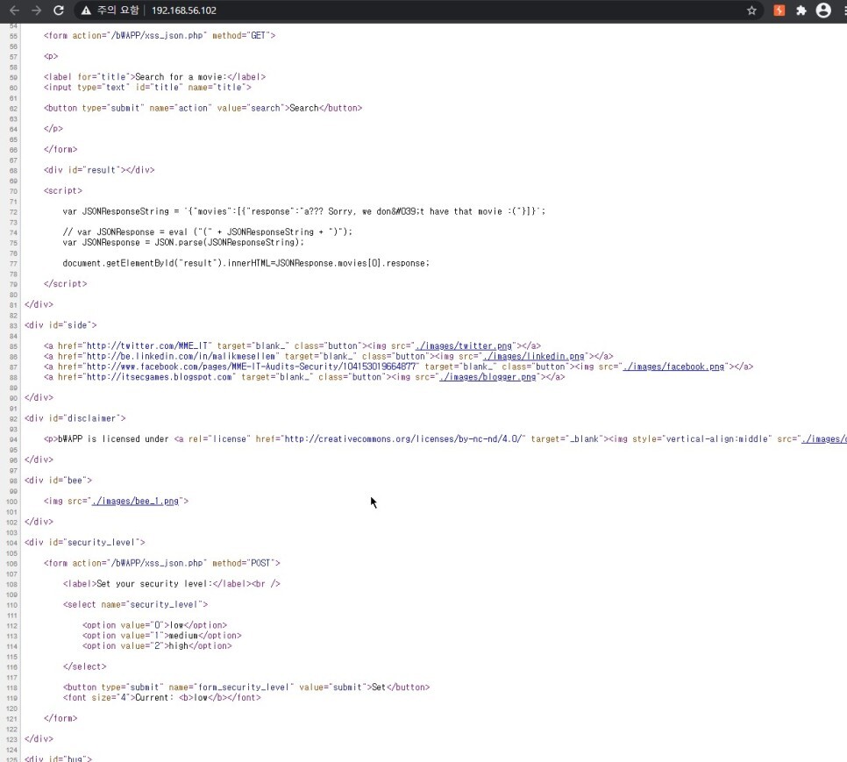Click the '<div id="security_level">' line
This screenshot has height=762, width=847.
(x=85, y=542)
